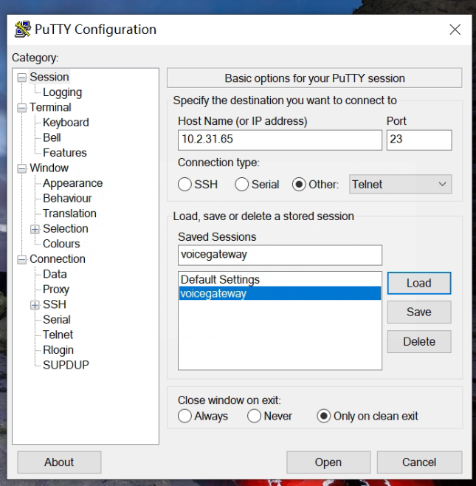476x486 pixels.
Task: Collapse the Connection tree node
Action: coord(21,259)
